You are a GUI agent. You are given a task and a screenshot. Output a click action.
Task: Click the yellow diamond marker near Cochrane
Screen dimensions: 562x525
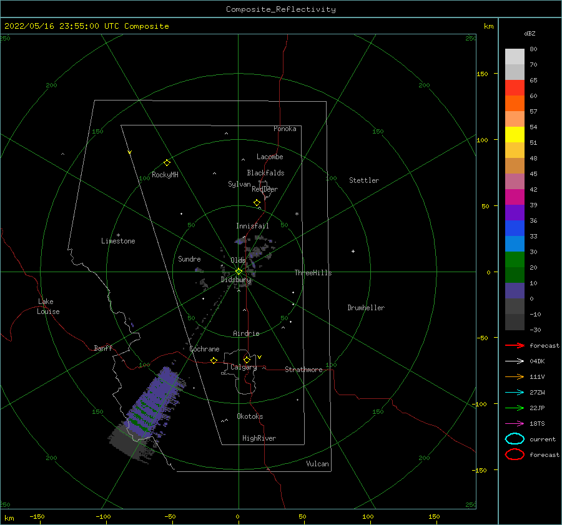214,360
